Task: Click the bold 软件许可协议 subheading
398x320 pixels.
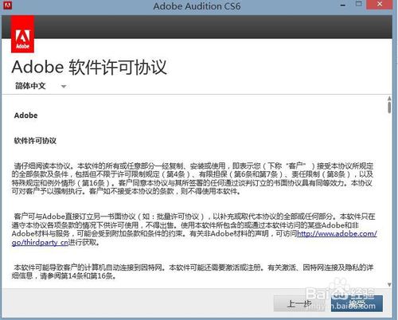Action: 35,141
